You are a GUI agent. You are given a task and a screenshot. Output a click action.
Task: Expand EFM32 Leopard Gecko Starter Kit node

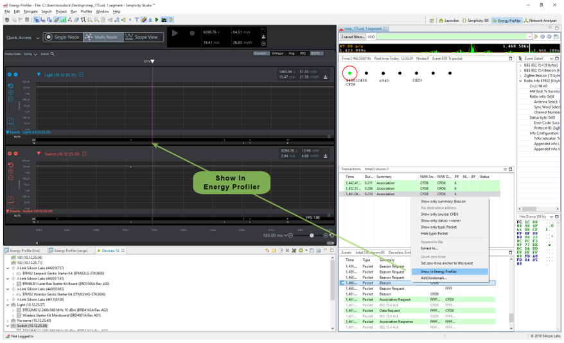(13, 273)
